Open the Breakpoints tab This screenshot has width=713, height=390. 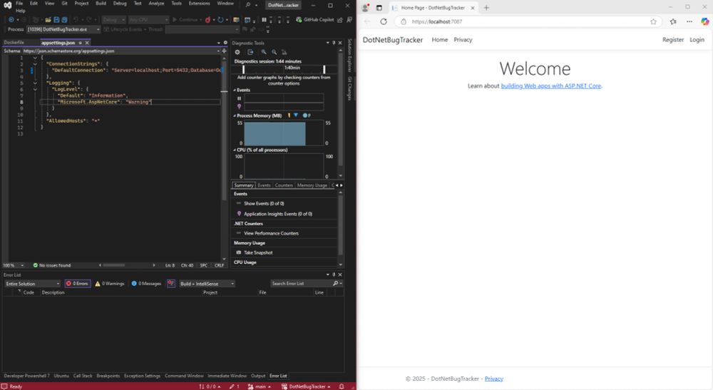click(x=108, y=376)
